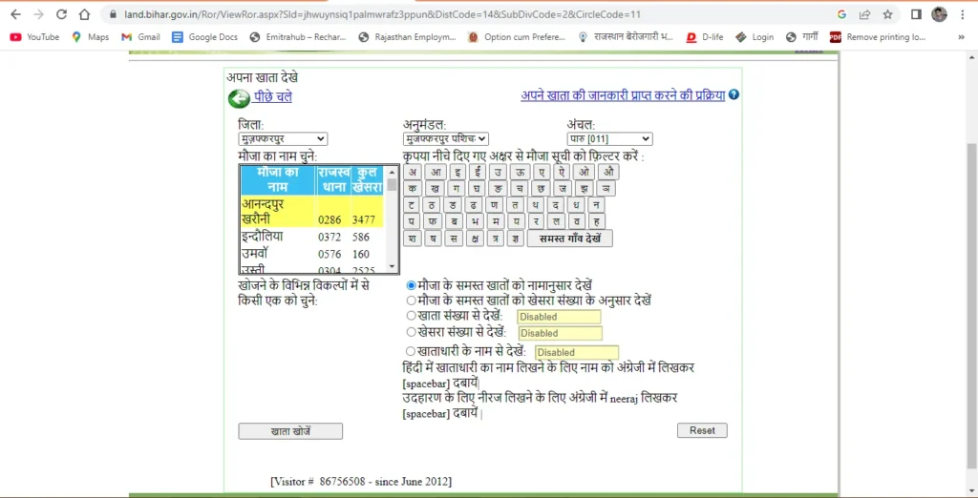The width and height of the screenshot is (978, 498).
Task: Open Rajasthan Employm... bookmark
Action: (408, 37)
